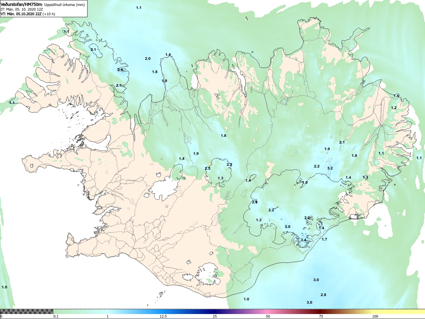Viewport: 425px width, 319px height.
Task: Click the 1.2 precipitation value
Action: click(394, 108)
